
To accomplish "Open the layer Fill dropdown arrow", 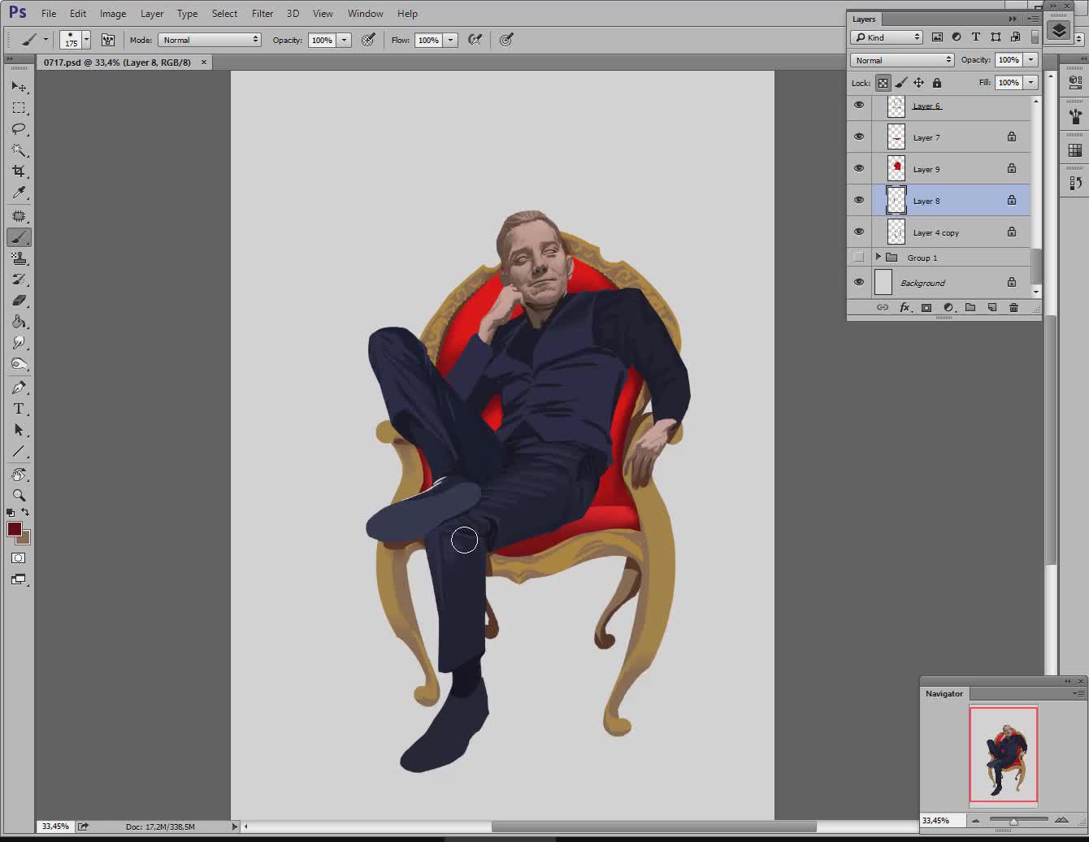I will tap(1031, 83).
